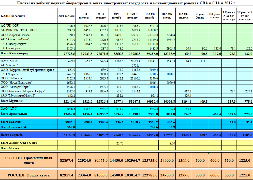Select cell 727.6 in the Ненецкий АО row
Image resolution: width=253 pixels, height=180 pixels.
pos(150,127)
